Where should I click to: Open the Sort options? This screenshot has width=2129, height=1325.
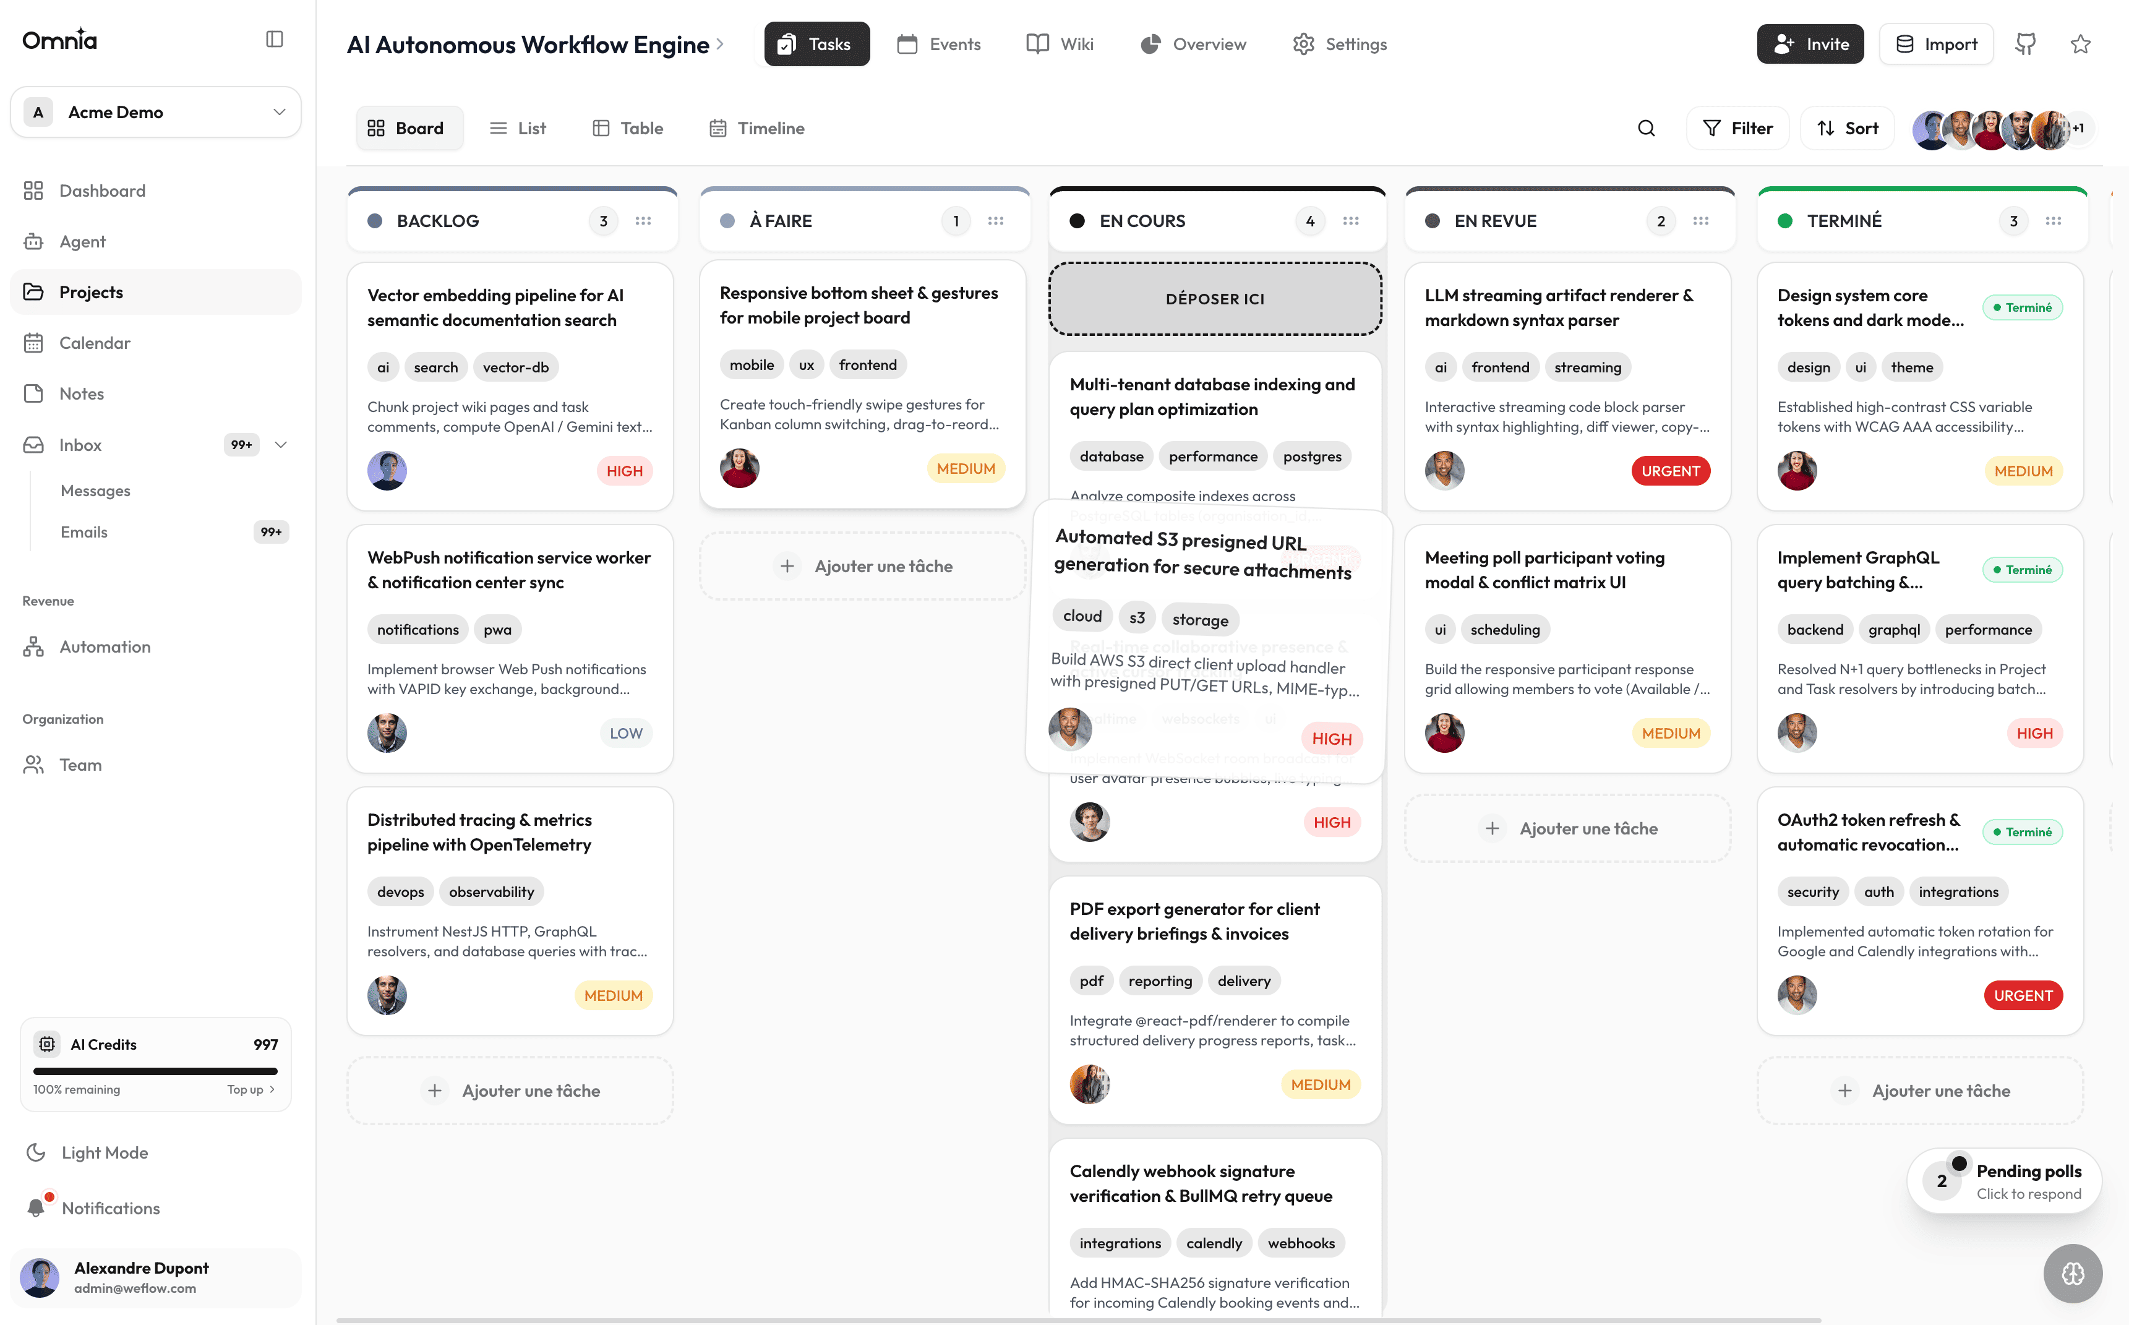pyautogui.click(x=1847, y=129)
